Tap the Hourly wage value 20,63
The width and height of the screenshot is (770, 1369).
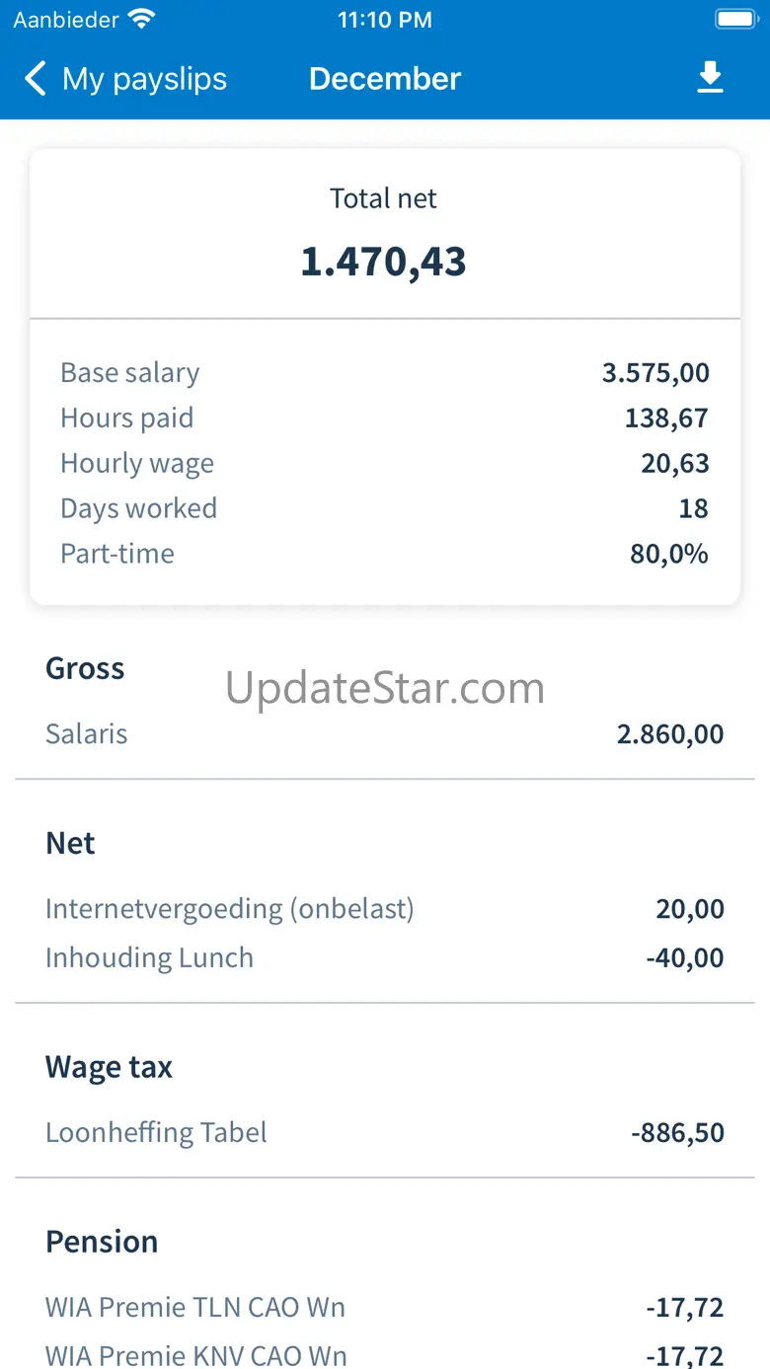coord(675,464)
